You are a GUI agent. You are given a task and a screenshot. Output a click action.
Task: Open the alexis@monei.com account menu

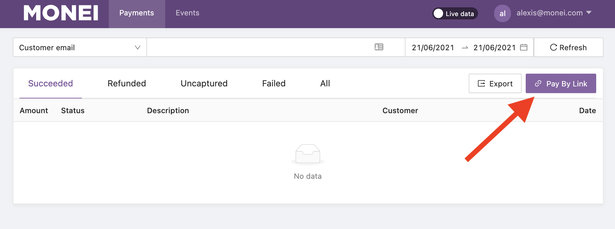tap(554, 13)
